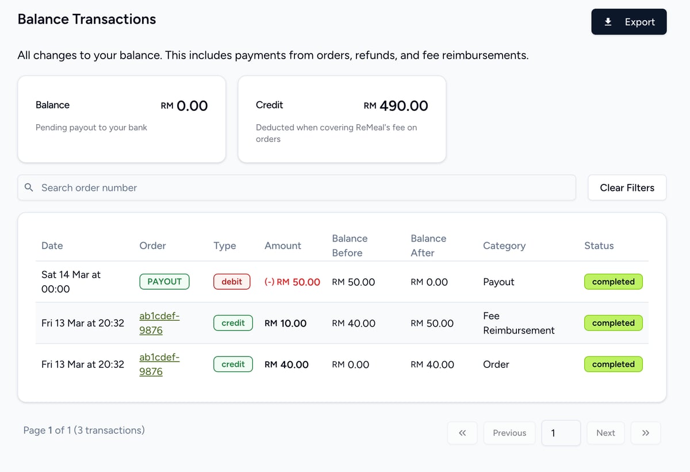Click the completed status of Payout row

point(613,282)
